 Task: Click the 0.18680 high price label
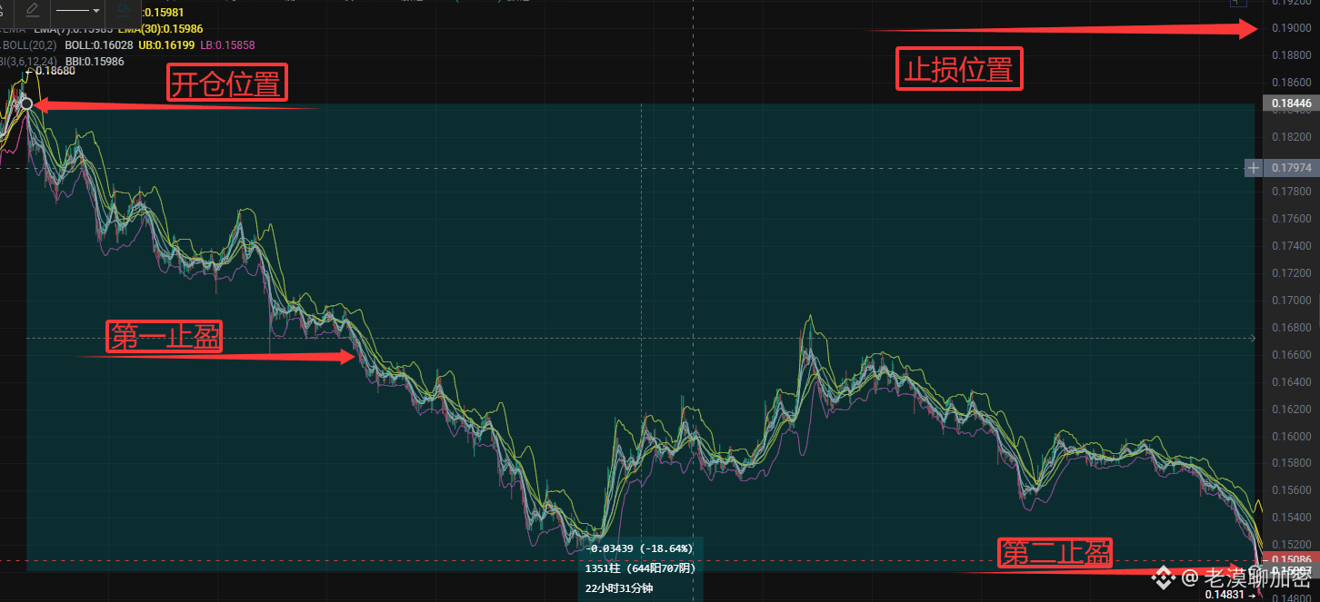pos(55,71)
